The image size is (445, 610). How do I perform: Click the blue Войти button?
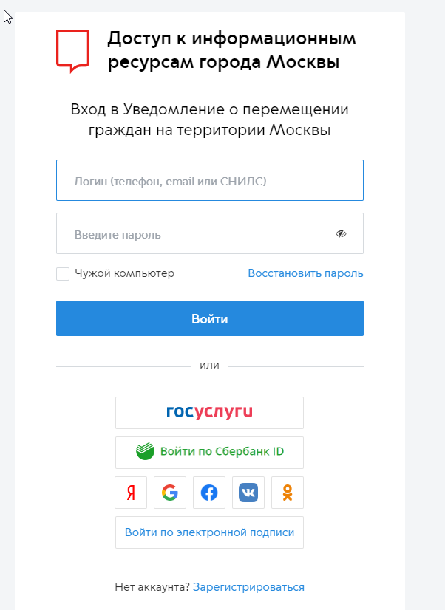tap(210, 318)
